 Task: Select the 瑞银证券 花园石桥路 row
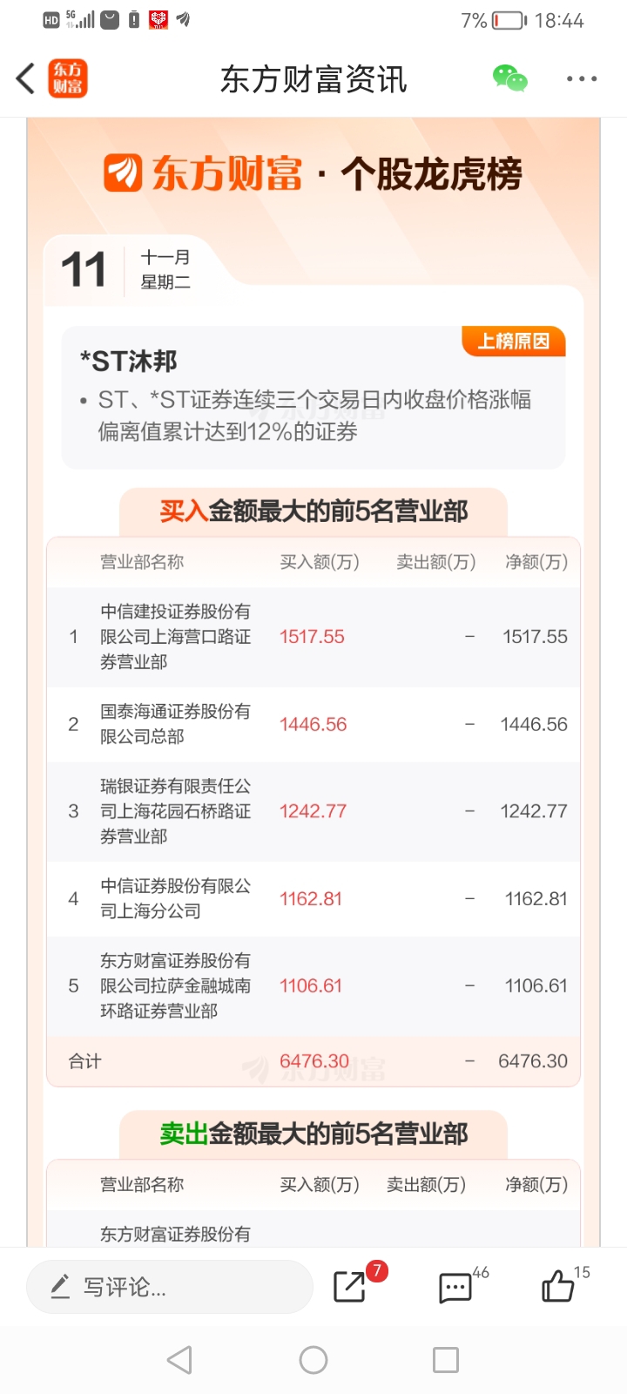[313, 811]
